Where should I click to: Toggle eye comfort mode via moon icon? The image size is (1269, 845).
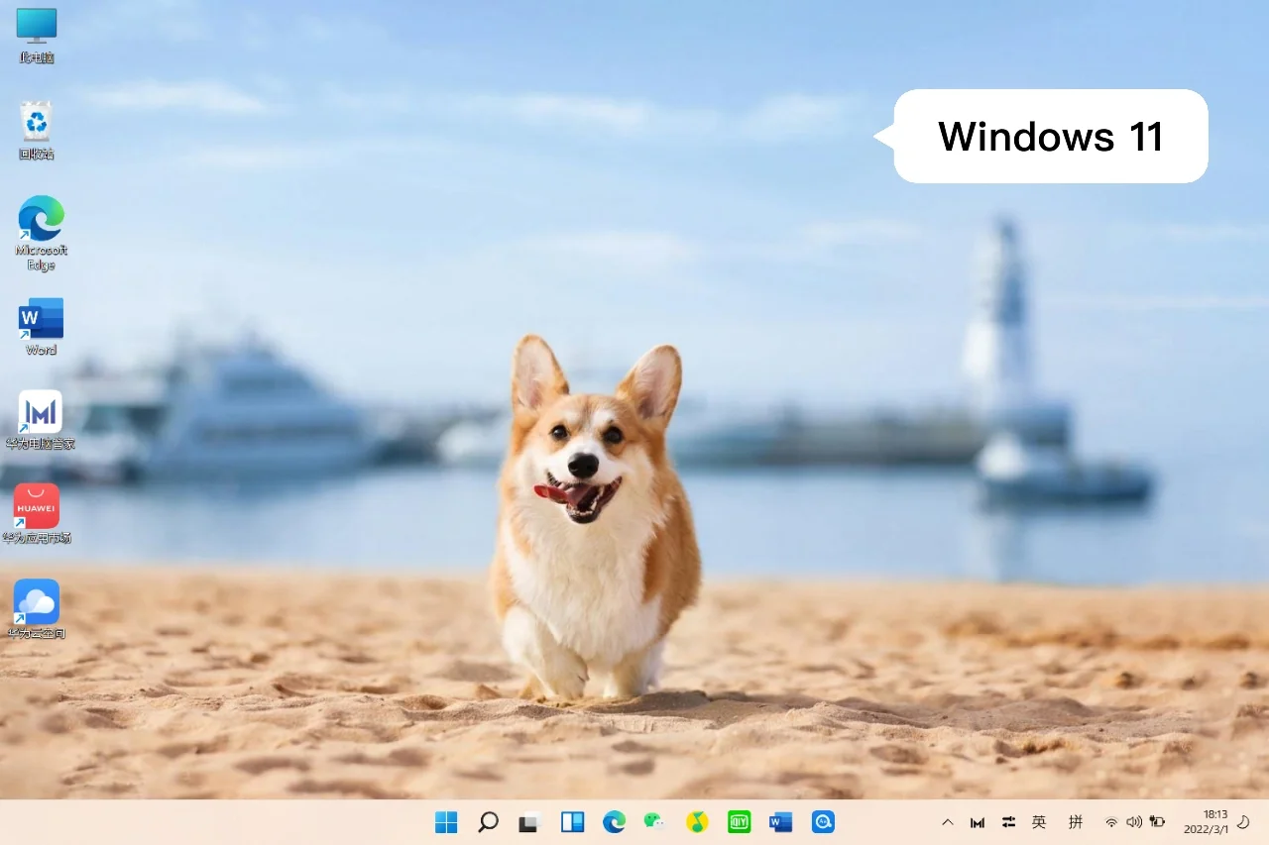[x=1243, y=821]
